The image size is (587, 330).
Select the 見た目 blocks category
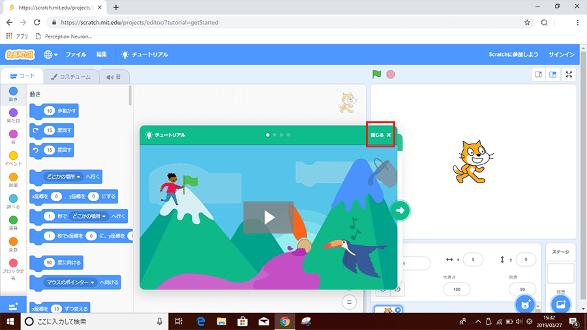(13, 115)
